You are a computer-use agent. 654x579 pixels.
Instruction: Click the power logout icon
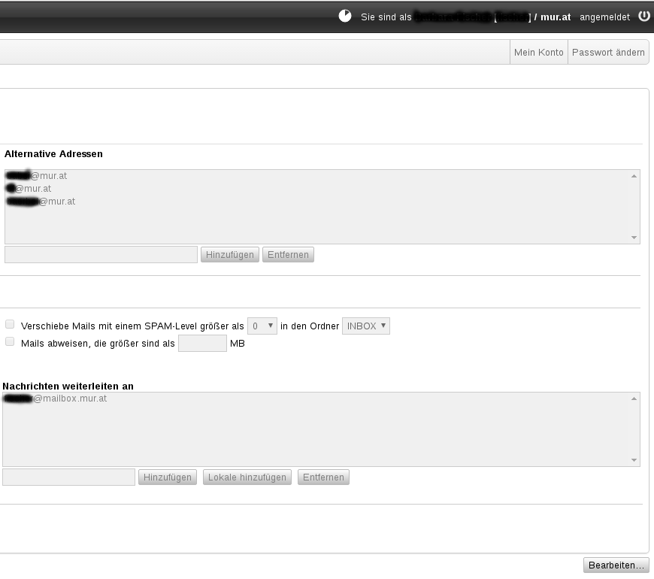click(x=643, y=16)
